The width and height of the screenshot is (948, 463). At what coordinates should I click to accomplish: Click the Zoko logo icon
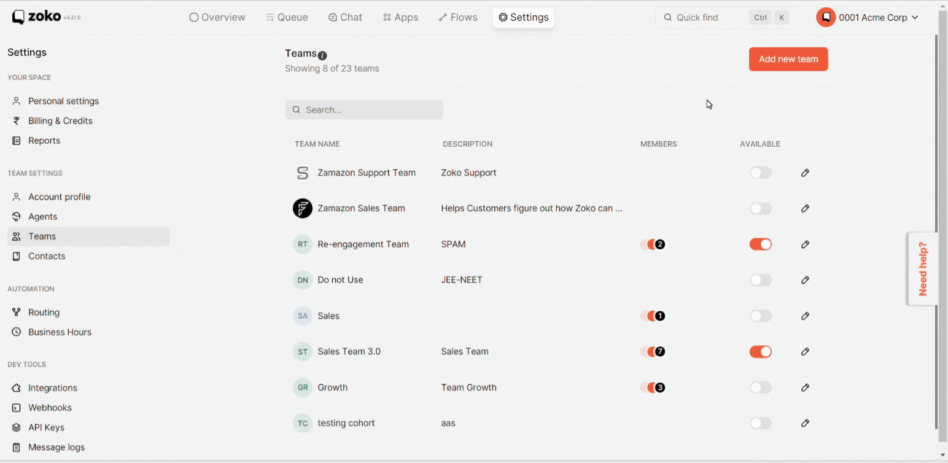pyautogui.click(x=18, y=17)
